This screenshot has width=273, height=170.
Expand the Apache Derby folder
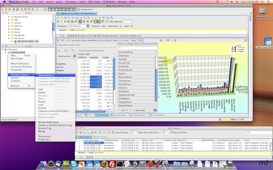tap(9, 17)
